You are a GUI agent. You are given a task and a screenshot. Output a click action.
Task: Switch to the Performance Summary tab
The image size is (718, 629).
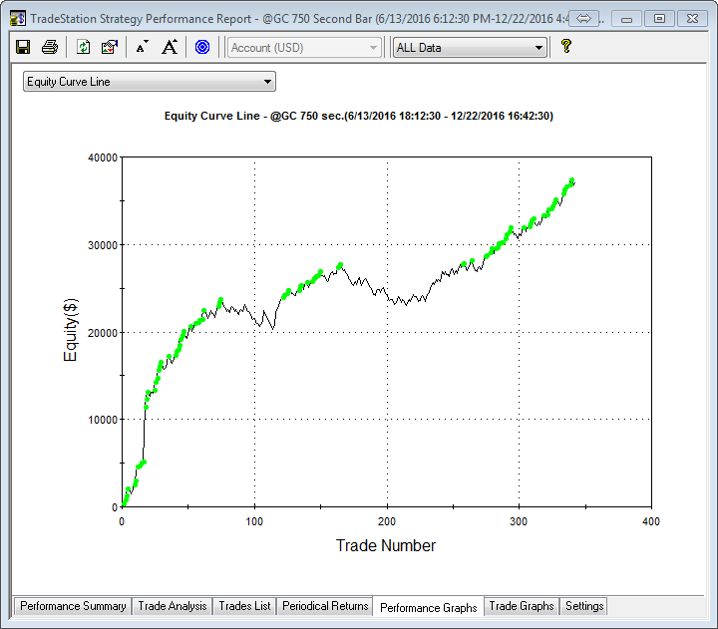point(73,606)
